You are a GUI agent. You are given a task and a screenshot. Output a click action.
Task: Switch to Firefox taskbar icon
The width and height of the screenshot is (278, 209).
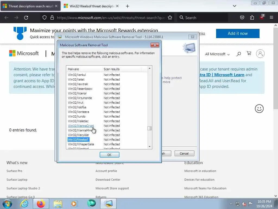pyautogui.click(x=41, y=204)
